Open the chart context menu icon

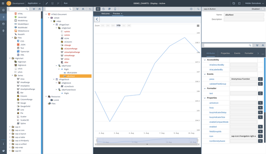click(x=198, y=25)
